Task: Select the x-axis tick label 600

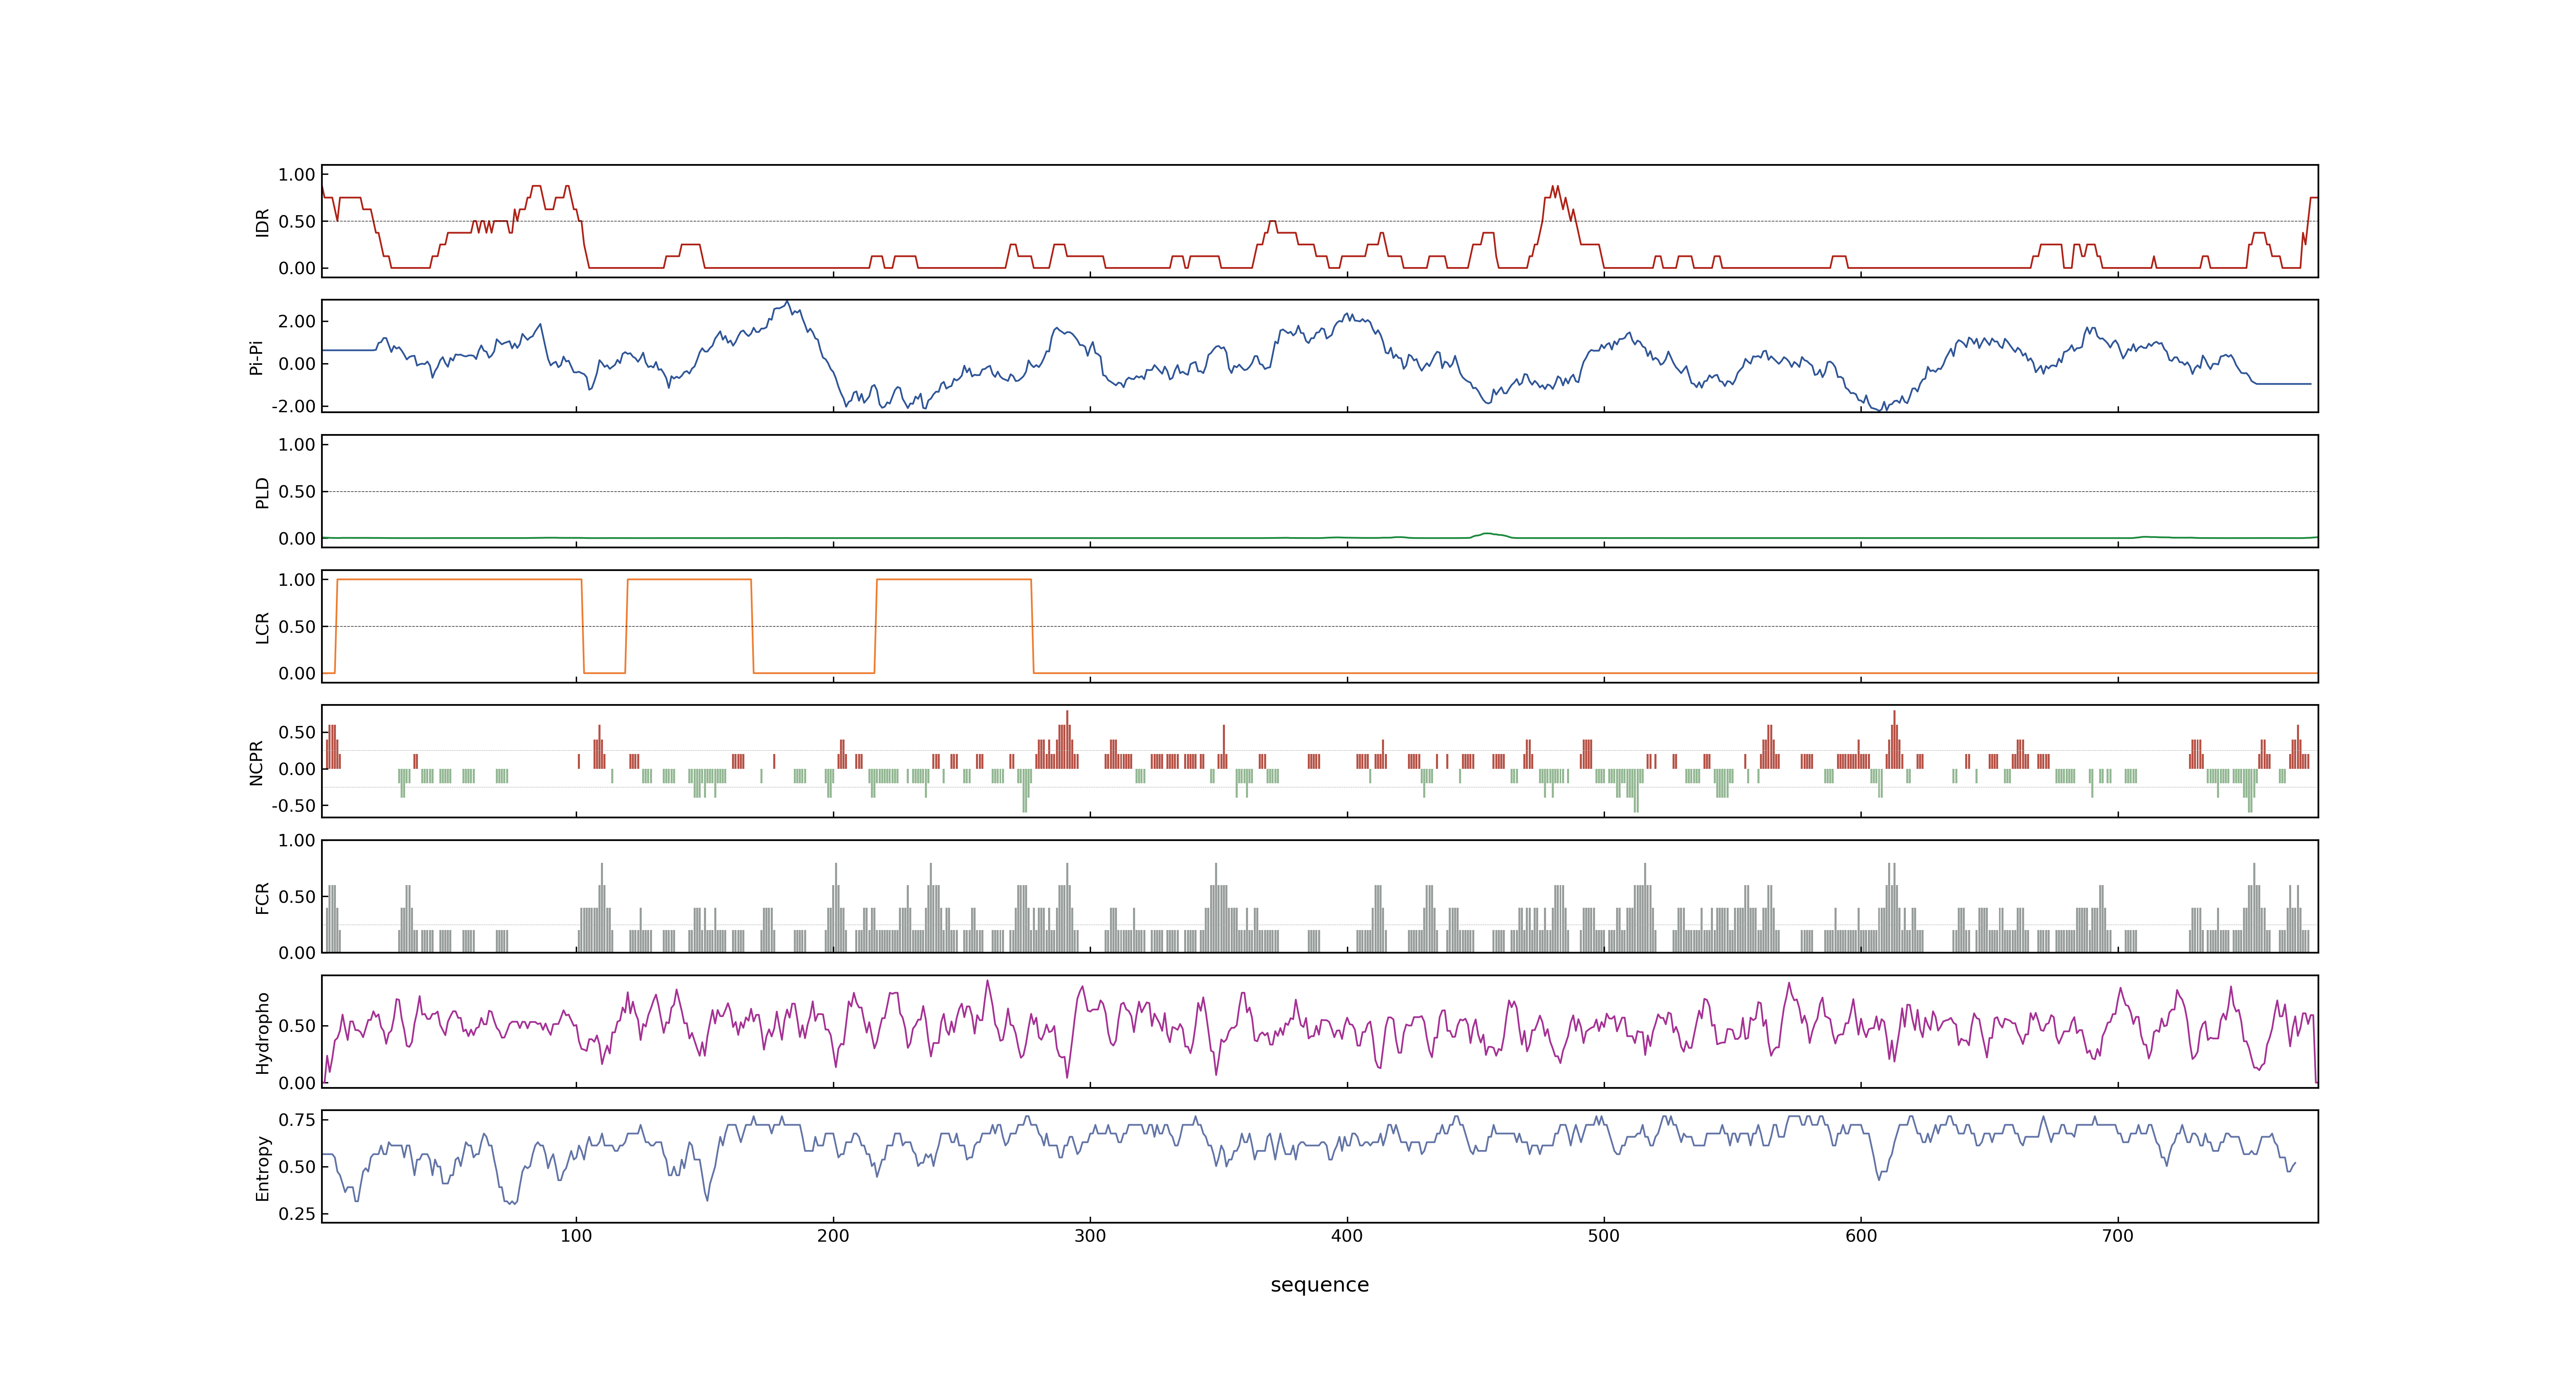Action: tap(1861, 1236)
